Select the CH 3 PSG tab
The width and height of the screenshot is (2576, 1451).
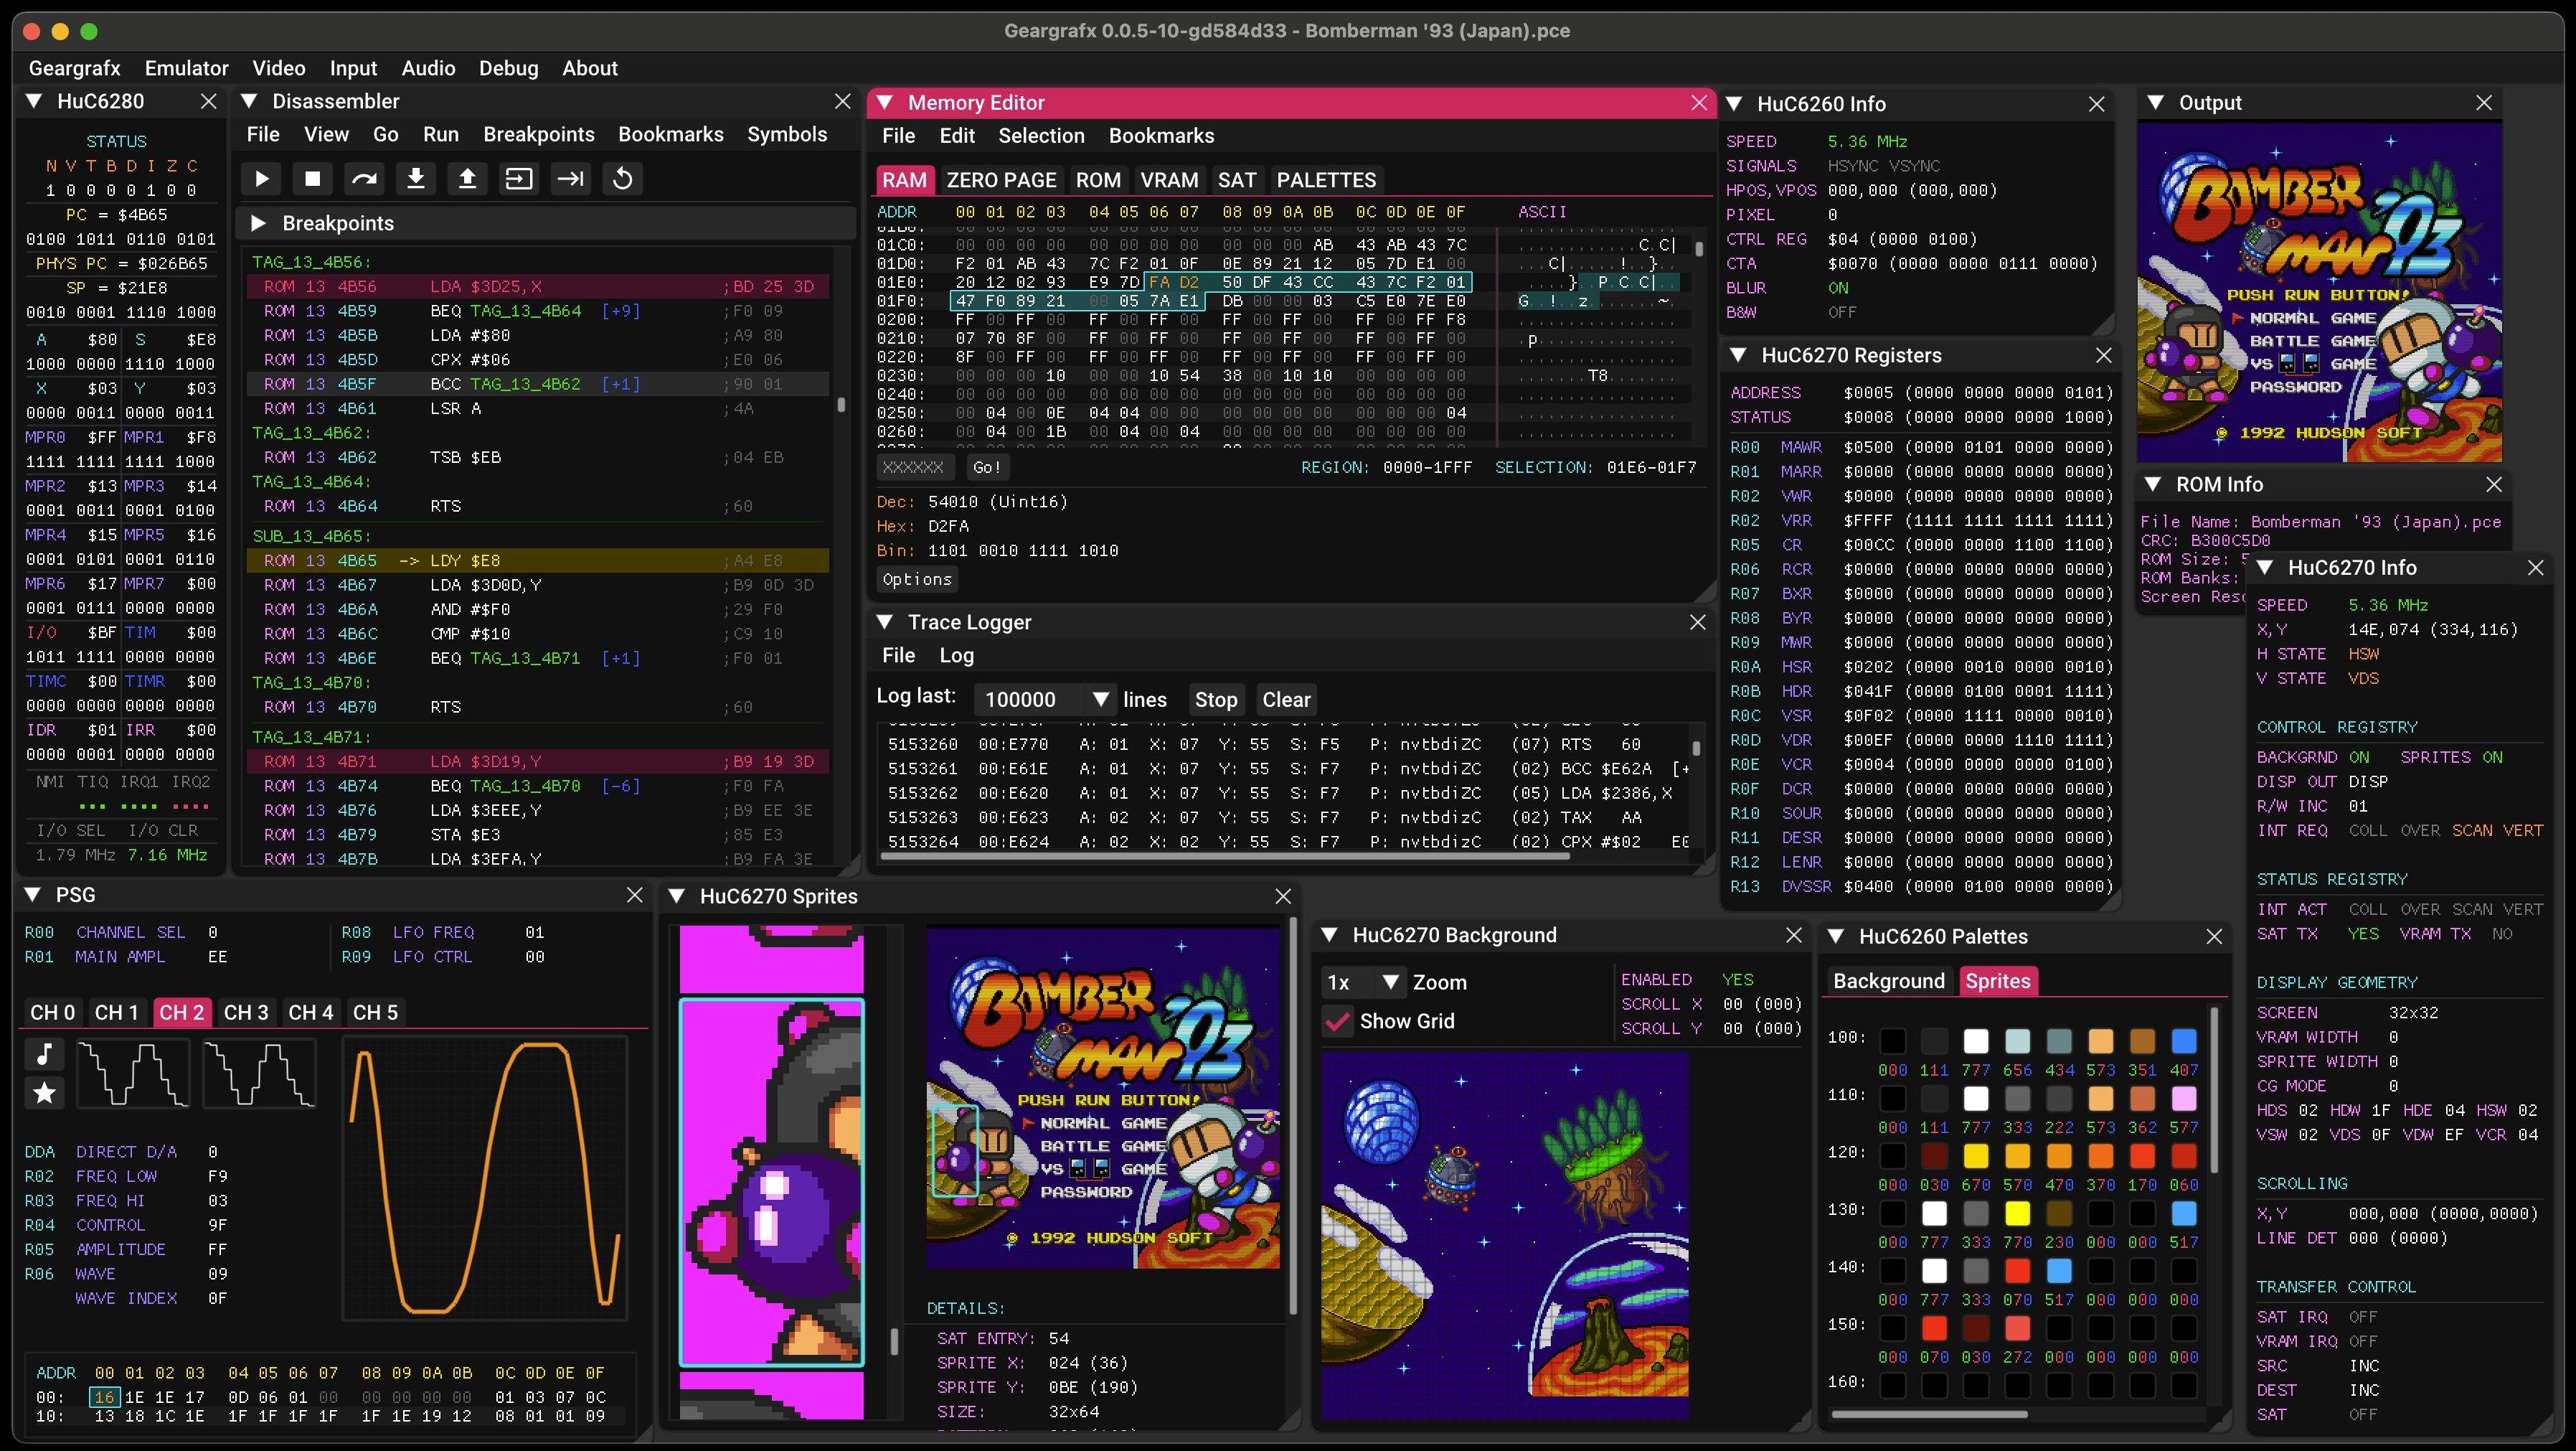(x=246, y=1013)
